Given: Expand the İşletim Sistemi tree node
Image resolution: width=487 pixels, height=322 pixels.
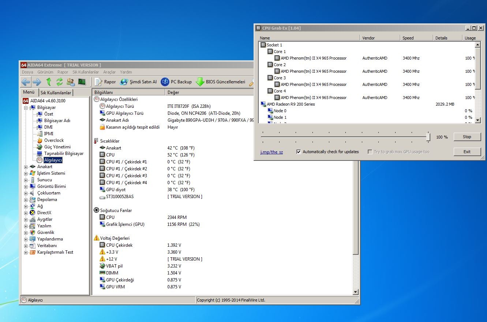Looking at the screenshot, I should pos(26,173).
